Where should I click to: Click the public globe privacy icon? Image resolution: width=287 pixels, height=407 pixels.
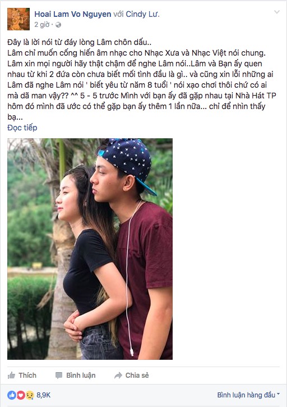58,25
